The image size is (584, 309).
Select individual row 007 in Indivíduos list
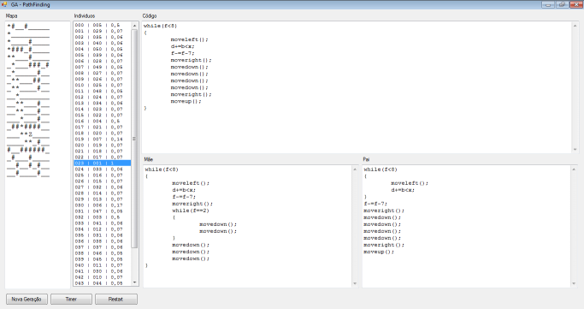(103, 67)
